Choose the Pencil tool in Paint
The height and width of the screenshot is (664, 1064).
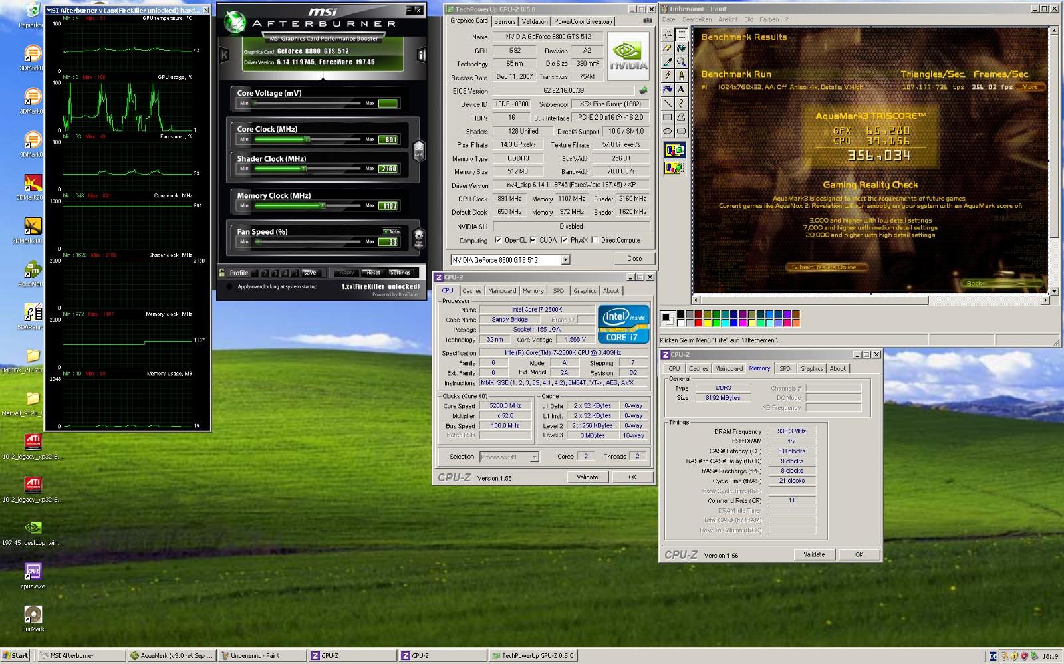(x=668, y=76)
